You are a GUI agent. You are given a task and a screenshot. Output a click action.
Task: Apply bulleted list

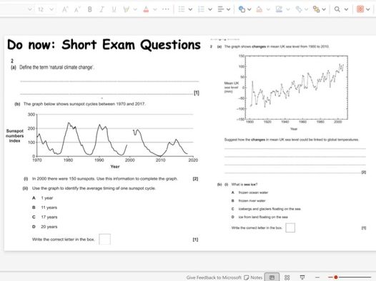(x=182, y=9)
